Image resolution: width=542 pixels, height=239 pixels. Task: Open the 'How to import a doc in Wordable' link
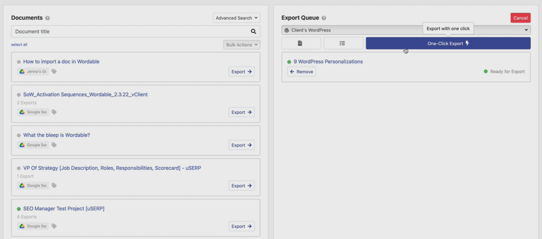(x=61, y=61)
